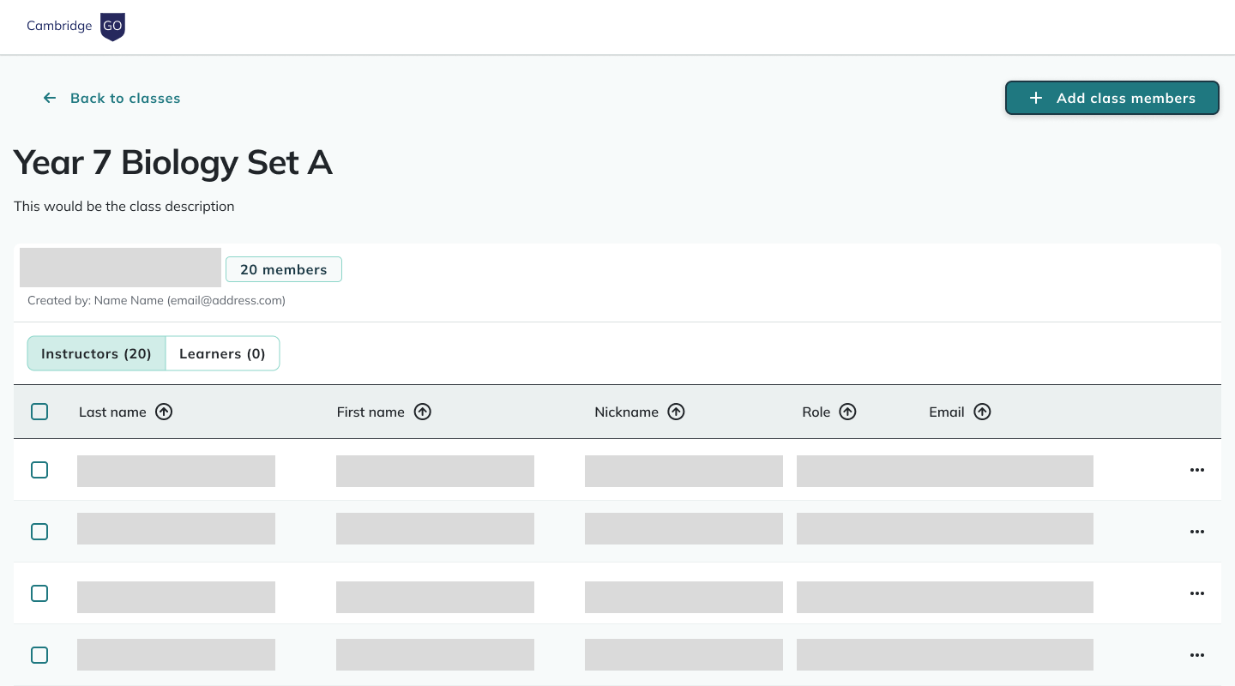Open the fourth row's more actions menu

1197,655
